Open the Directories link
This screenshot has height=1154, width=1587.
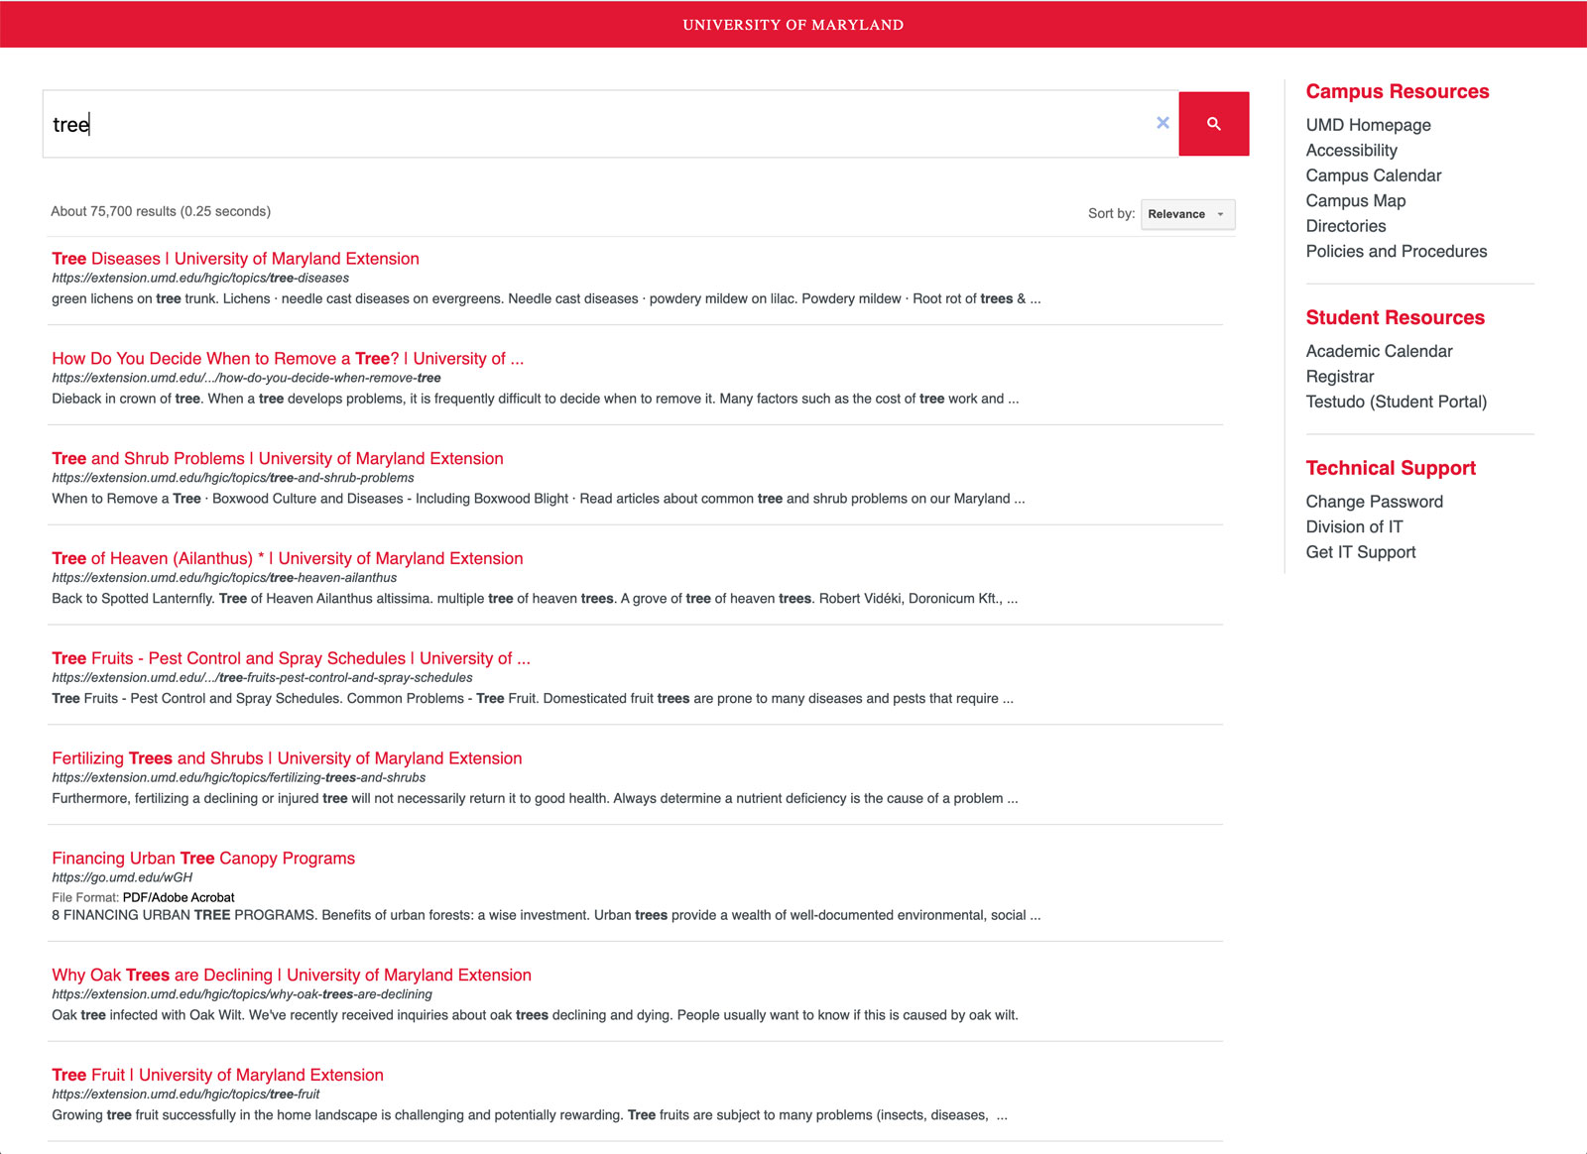(x=1345, y=226)
